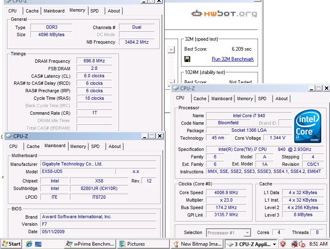330x249 pixels.
Task: Select the Core Speed 4006.9 MHz value
Action: [x=226, y=192]
